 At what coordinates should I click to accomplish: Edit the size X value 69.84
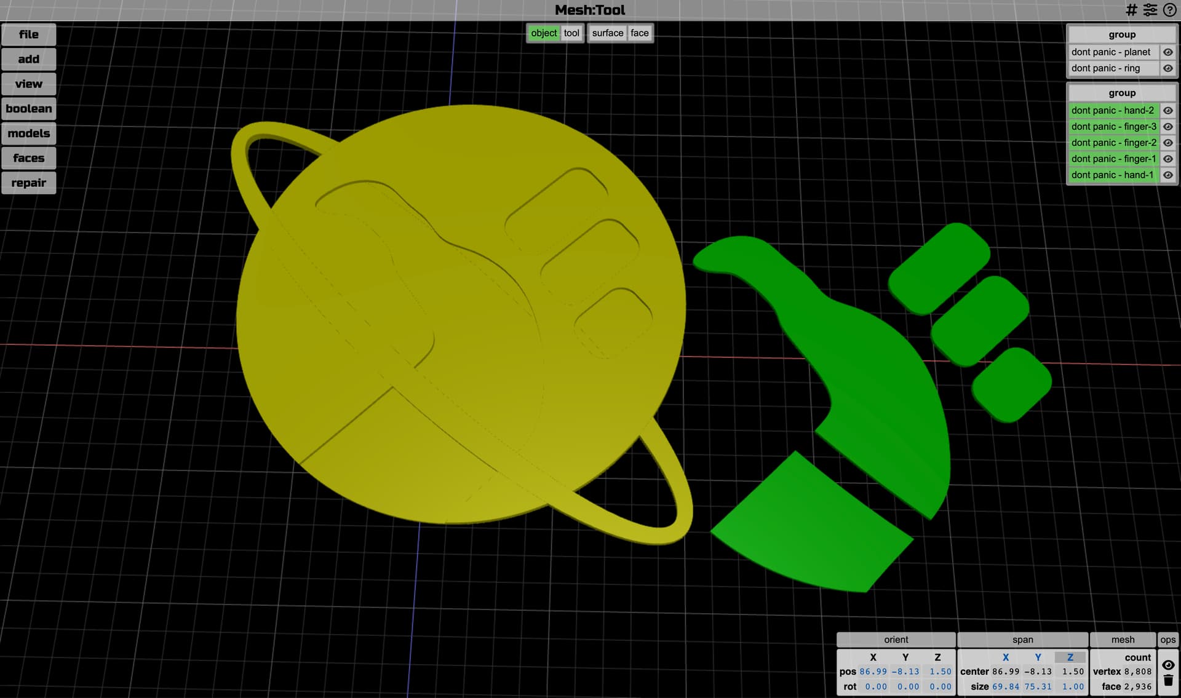[x=1006, y=686]
